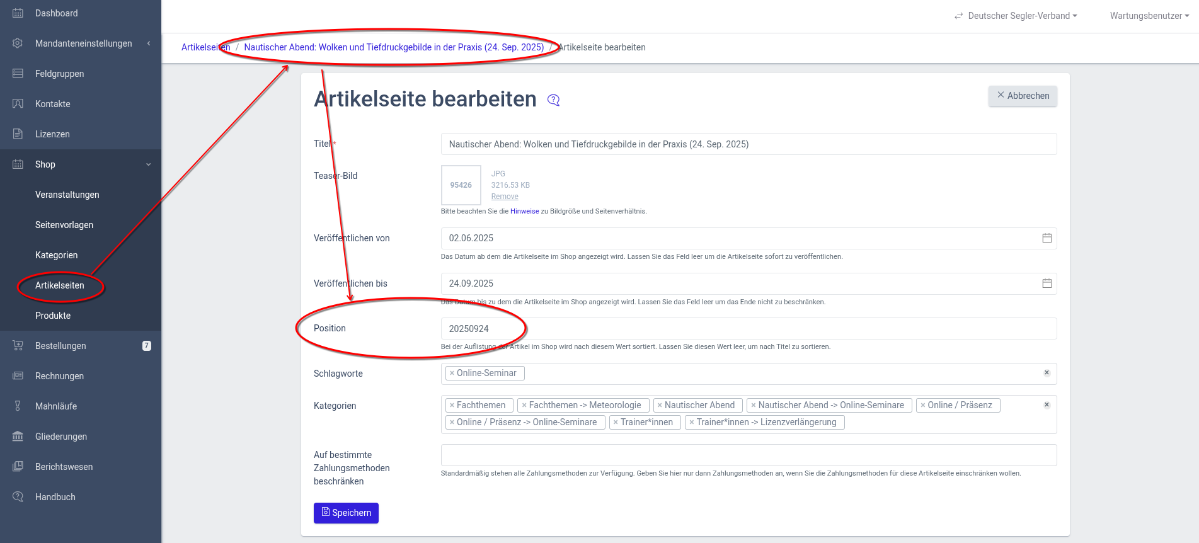Open Veranstaltungen in the sidebar
Image resolution: width=1199 pixels, height=543 pixels.
[67, 195]
